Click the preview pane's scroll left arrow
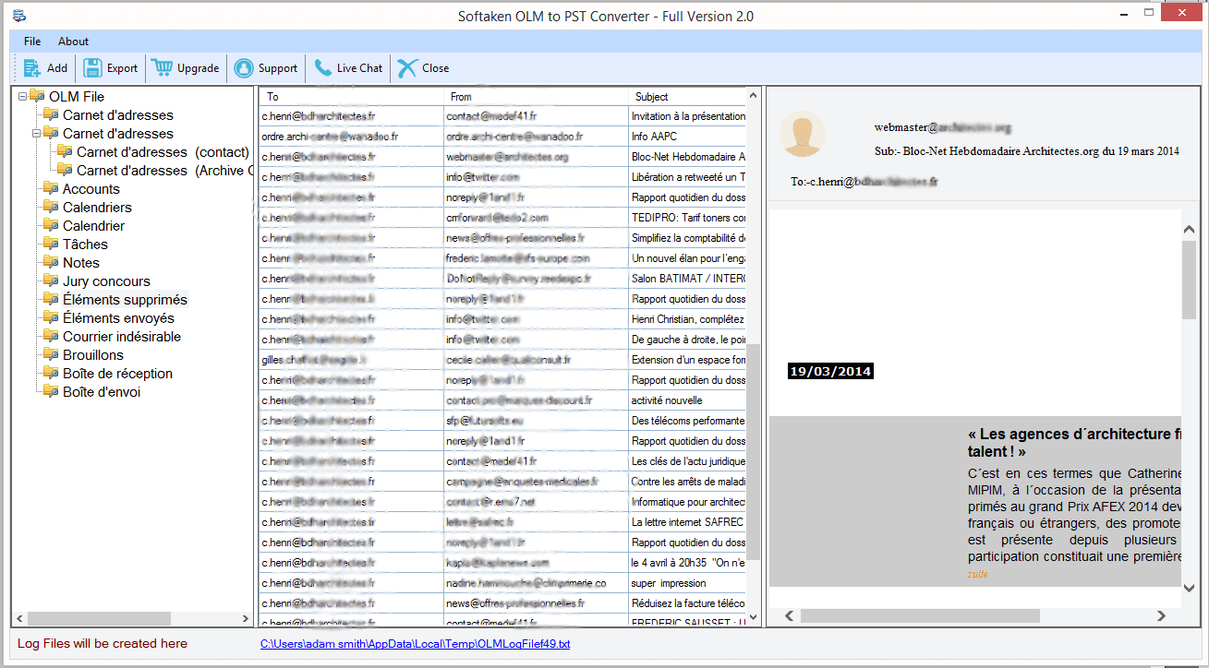The image size is (1209, 668). 790,615
